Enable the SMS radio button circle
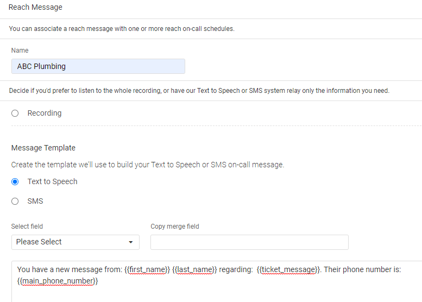The width and height of the screenshot is (422, 302). [x=15, y=201]
